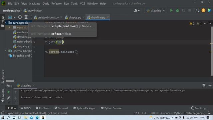This screenshot has width=213, height=120.
Task: Run the drawline configuration with green play button
Action: click(x=171, y=10)
